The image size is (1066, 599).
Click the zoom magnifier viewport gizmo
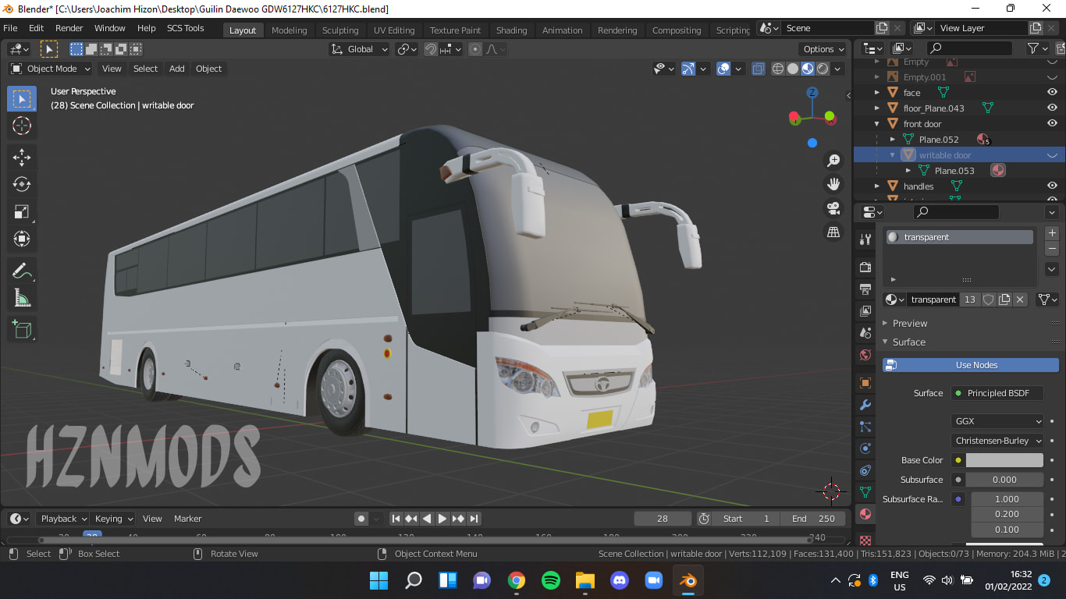click(x=833, y=160)
